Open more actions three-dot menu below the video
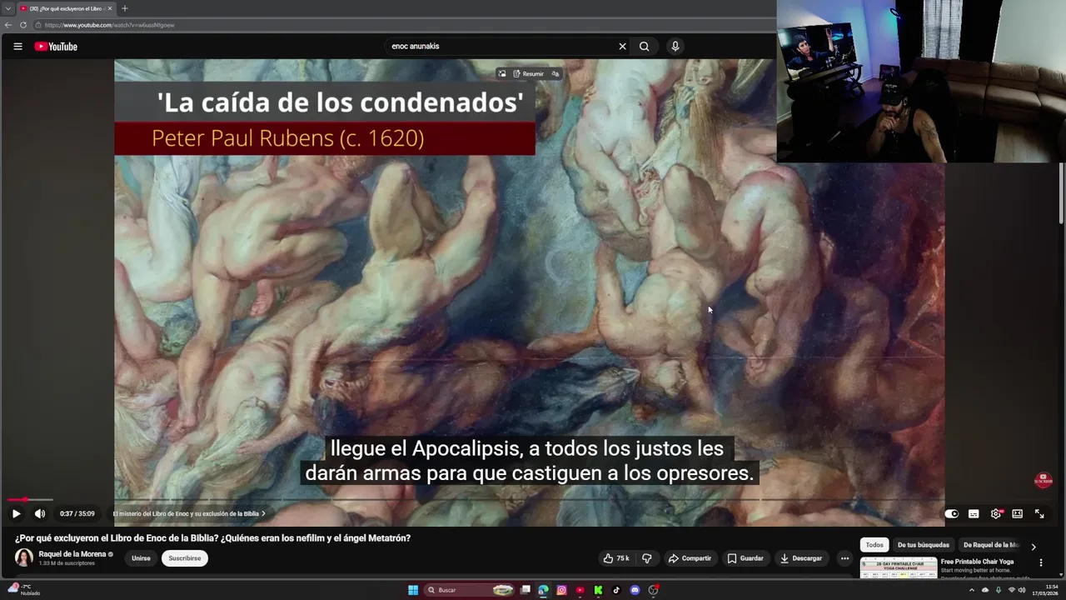The height and width of the screenshot is (600, 1066). click(x=844, y=558)
